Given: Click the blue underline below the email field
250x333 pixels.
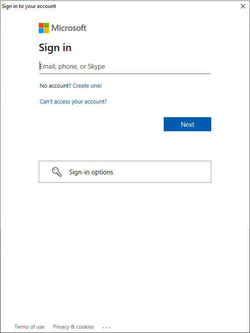Looking at the screenshot, I should pos(125,74).
